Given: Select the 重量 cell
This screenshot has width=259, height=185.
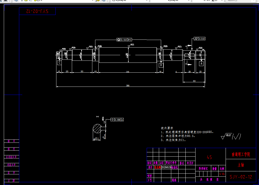Looking at the screenshot, I should (x=214, y=169).
